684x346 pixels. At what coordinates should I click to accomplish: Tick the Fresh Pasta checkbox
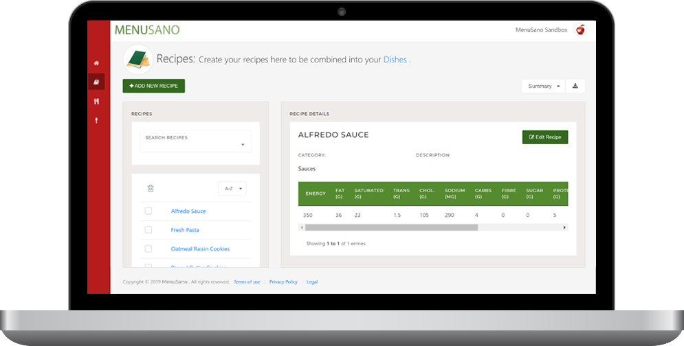click(x=148, y=230)
